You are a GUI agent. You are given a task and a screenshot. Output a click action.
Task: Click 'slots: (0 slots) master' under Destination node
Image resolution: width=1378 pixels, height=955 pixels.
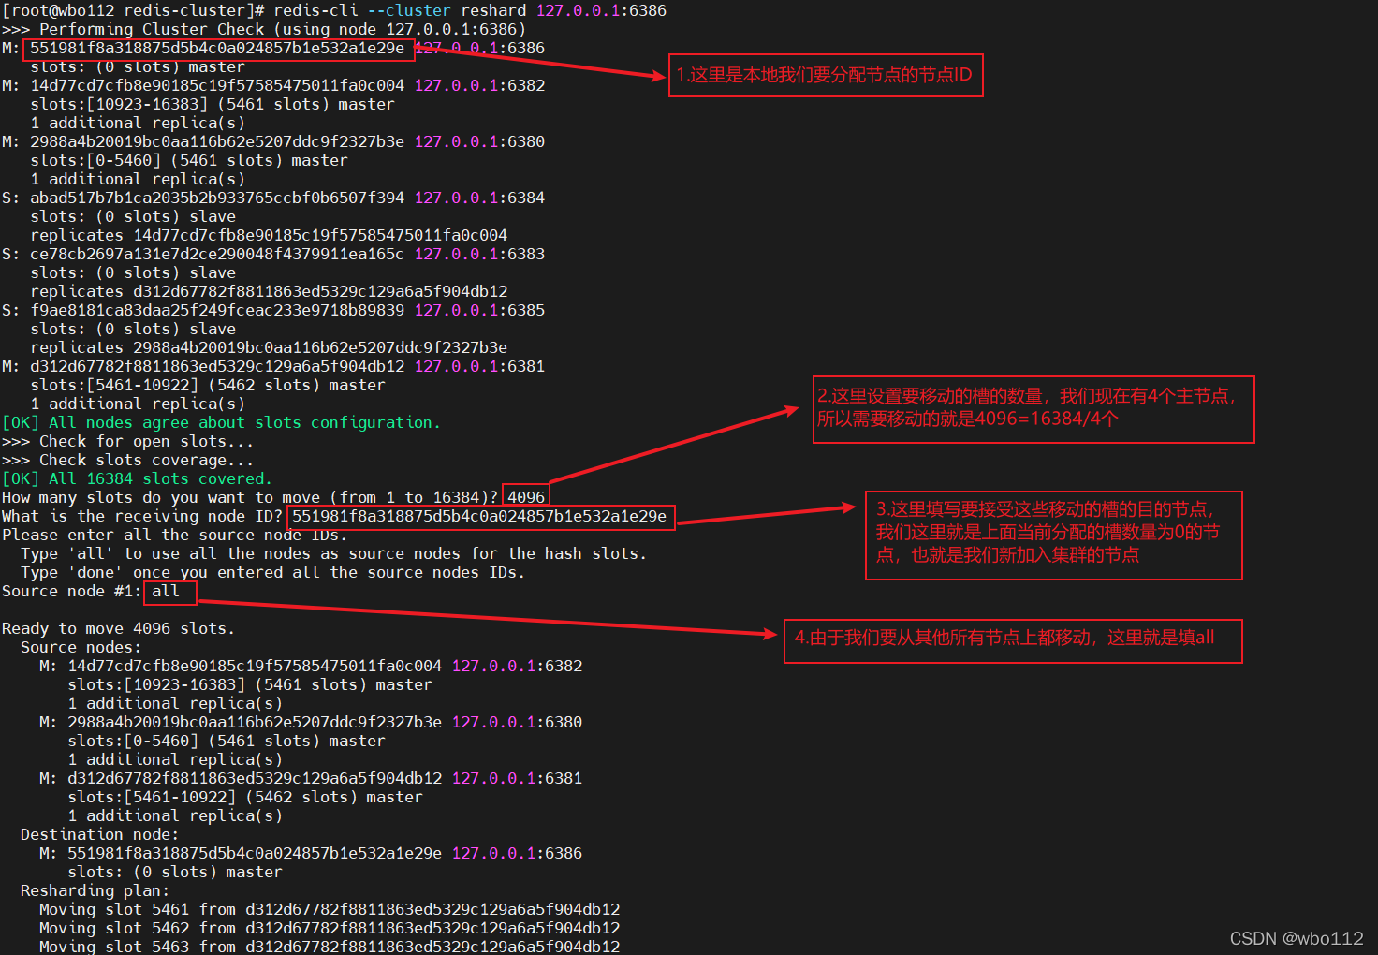click(x=175, y=872)
